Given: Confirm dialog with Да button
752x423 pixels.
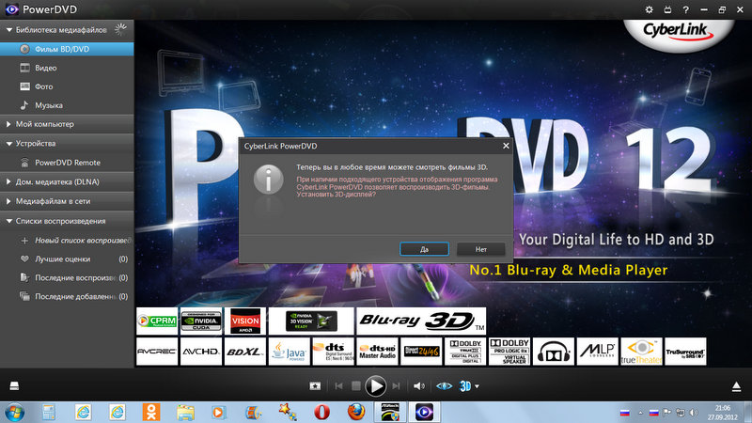Looking at the screenshot, I should point(425,249).
